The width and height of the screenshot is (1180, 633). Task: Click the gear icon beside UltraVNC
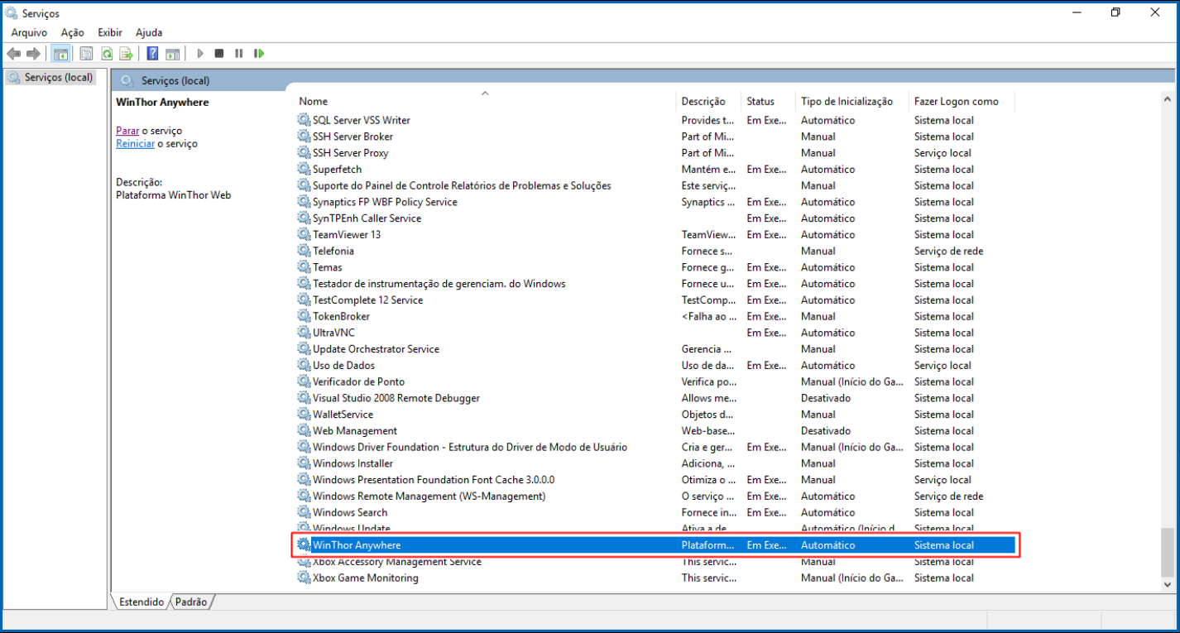[304, 333]
